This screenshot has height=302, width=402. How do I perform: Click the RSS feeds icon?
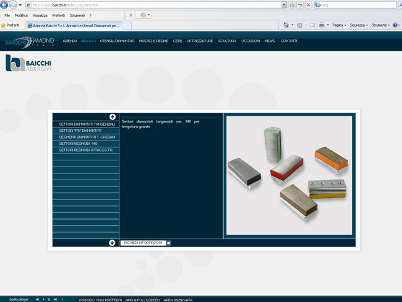(x=300, y=25)
